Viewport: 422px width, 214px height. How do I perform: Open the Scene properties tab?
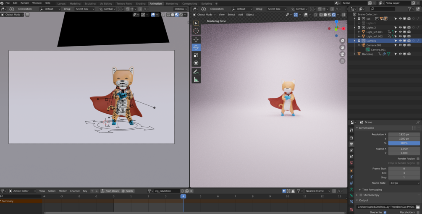pyautogui.click(x=351, y=157)
